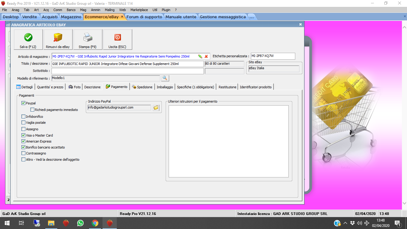Click the Etichetta personalizzata field
This screenshot has height=229, width=407.
click(x=273, y=56)
